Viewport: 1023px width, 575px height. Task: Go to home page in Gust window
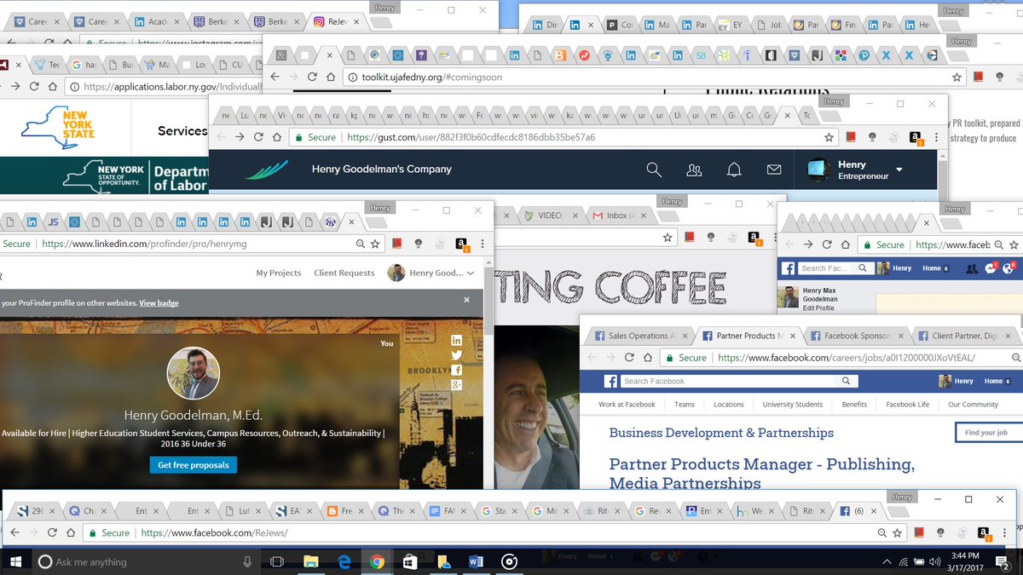pyautogui.click(x=277, y=137)
